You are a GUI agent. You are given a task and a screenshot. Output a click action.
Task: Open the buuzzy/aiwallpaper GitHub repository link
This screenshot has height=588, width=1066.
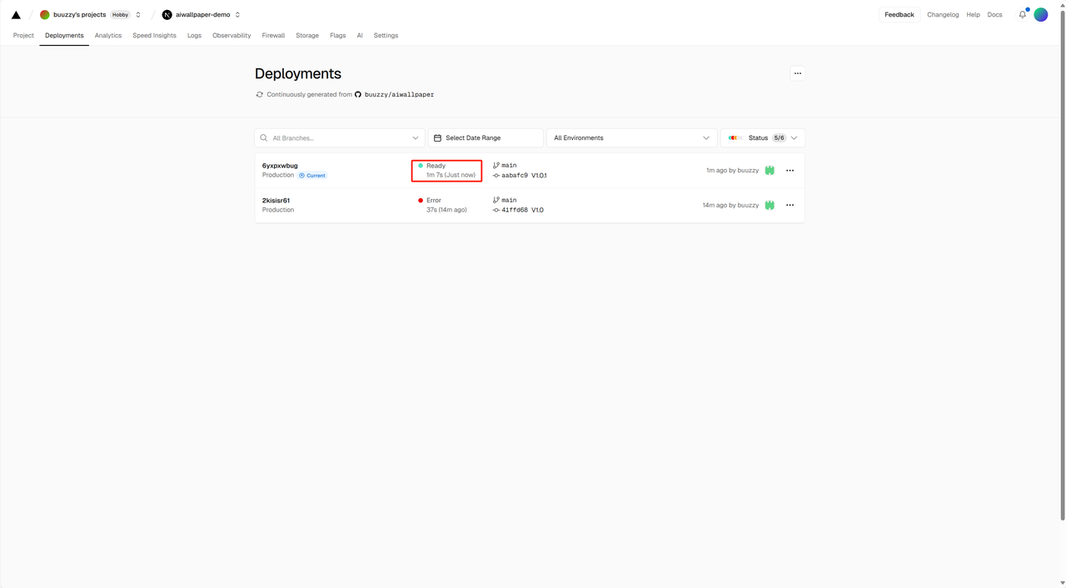[x=399, y=95]
